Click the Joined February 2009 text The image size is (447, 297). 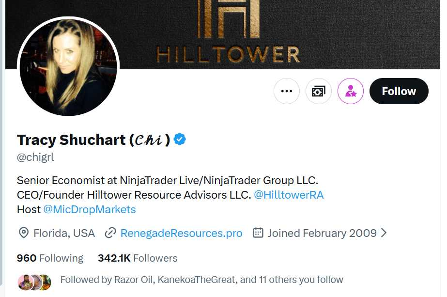pyautogui.click(x=322, y=233)
